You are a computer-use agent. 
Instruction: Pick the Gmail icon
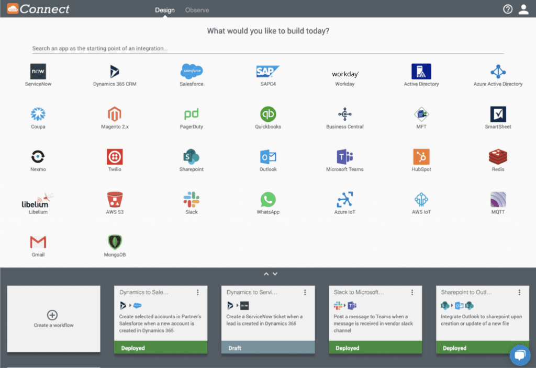click(x=38, y=242)
